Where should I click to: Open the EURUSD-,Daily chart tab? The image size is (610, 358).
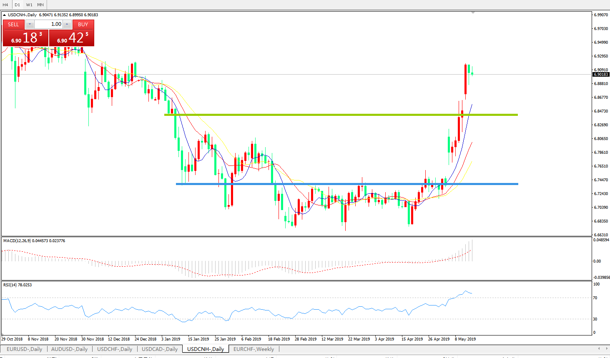coord(24,349)
